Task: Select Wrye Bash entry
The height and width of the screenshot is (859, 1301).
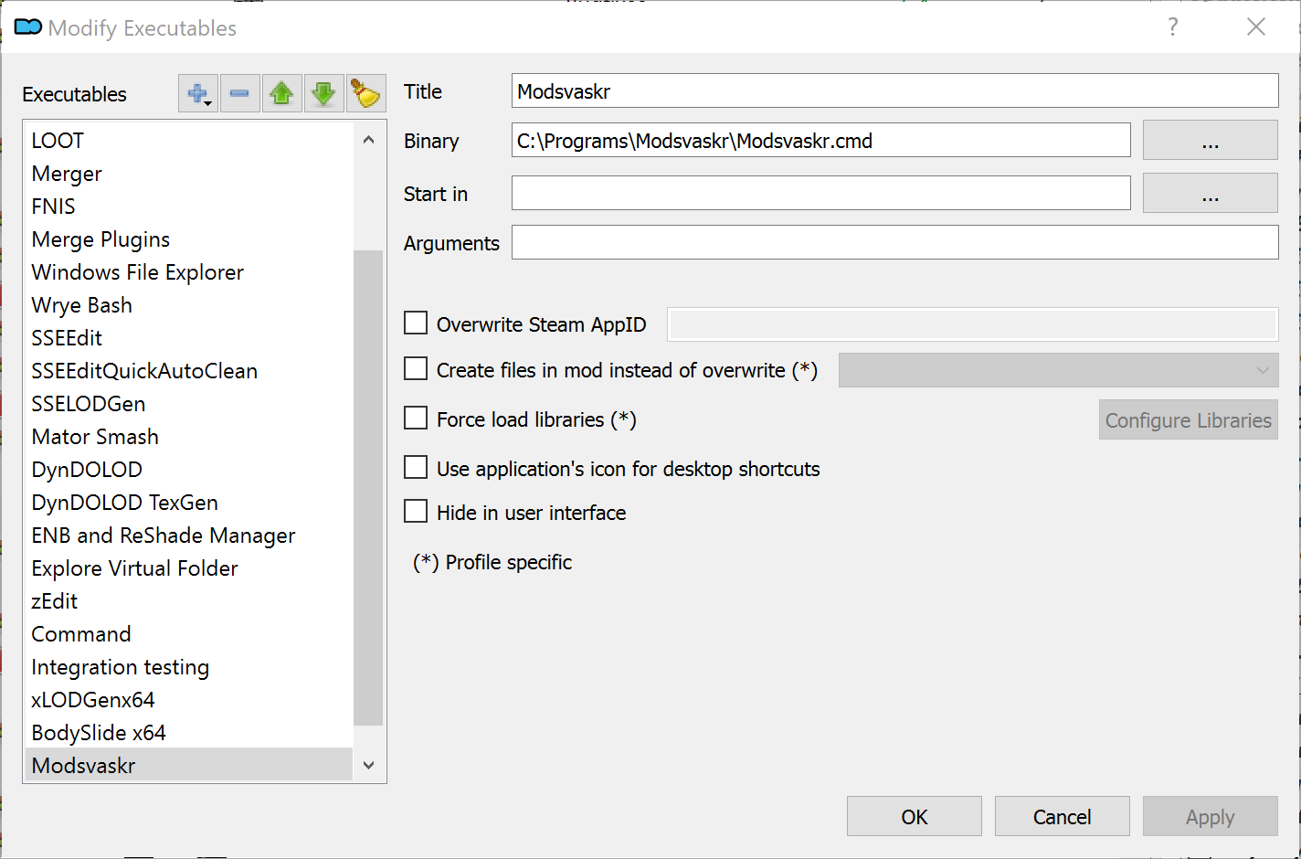Action: click(188, 304)
